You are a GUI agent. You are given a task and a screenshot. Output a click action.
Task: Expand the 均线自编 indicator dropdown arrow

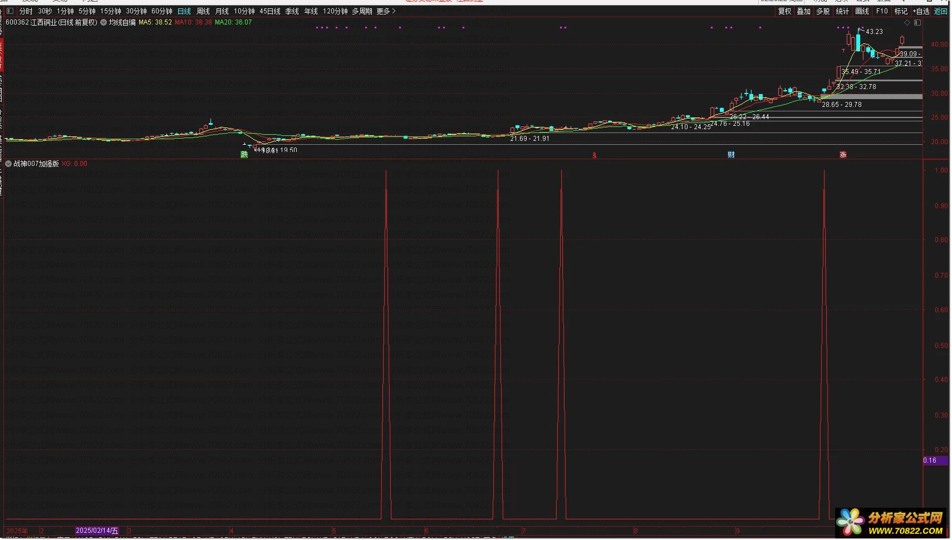click(104, 23)
